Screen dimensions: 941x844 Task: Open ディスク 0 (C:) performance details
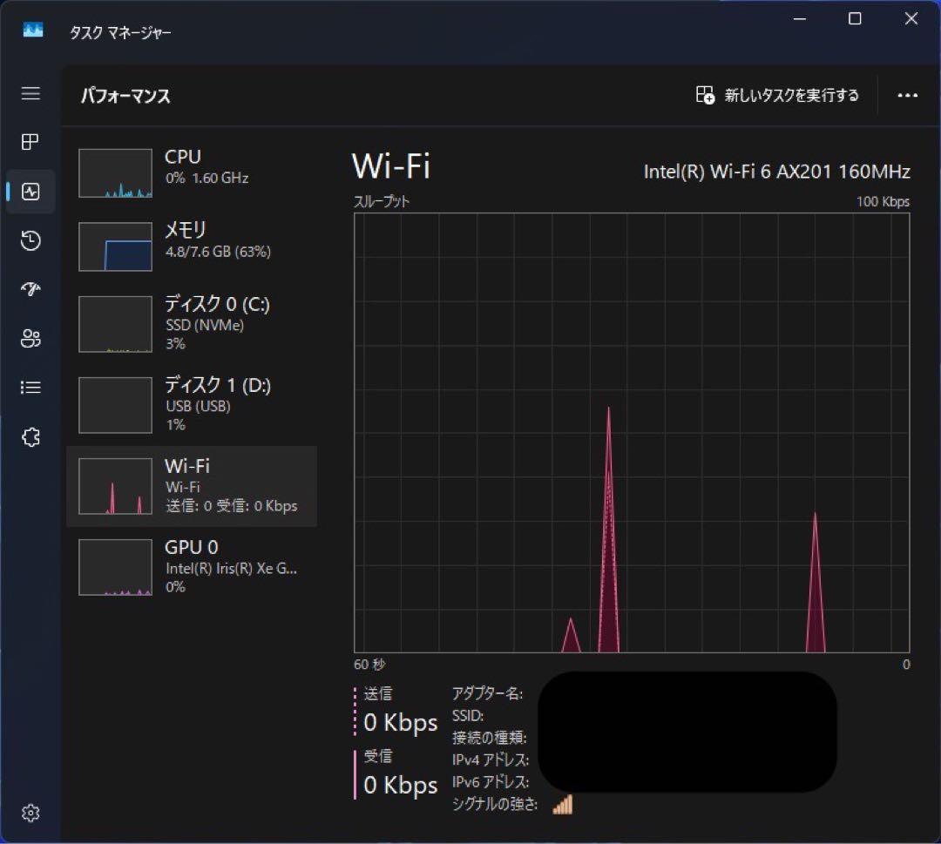[192, 323]
